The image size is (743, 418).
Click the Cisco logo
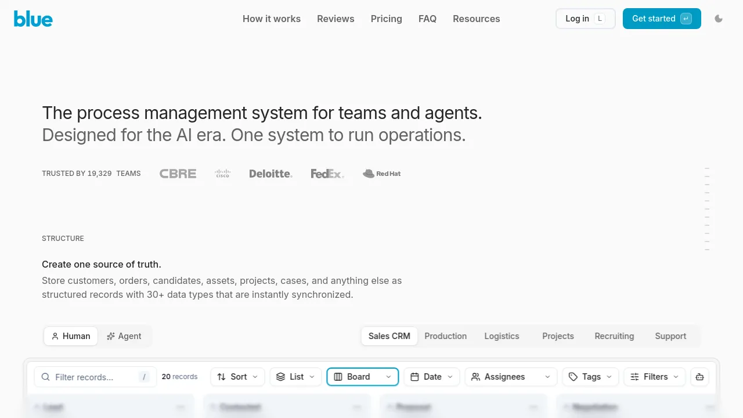click(223, 174)
